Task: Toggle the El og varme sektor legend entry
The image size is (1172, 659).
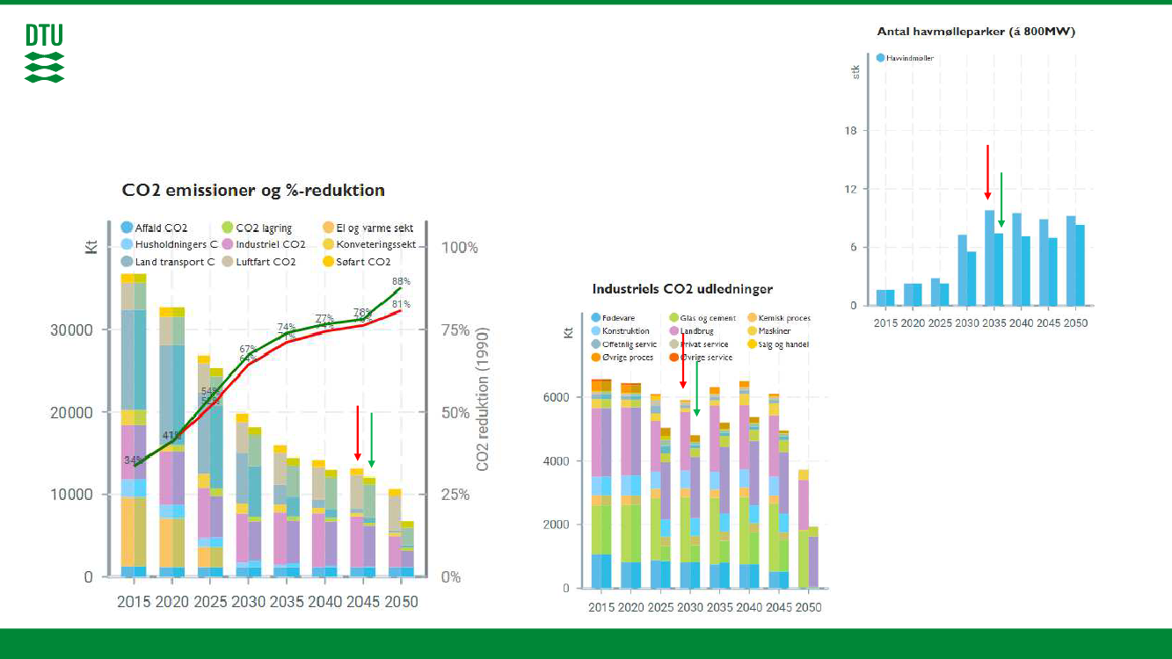Action: (368, 228)
